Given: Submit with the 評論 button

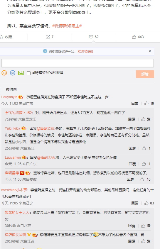Looking at the screenshot, I should click(145, 74).
